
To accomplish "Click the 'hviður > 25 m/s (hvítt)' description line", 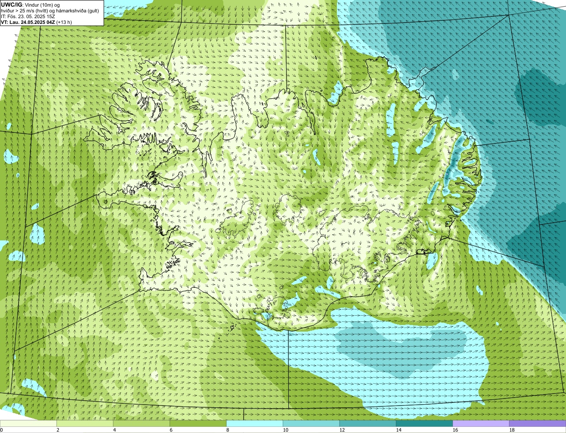I will tap(50, 11).
